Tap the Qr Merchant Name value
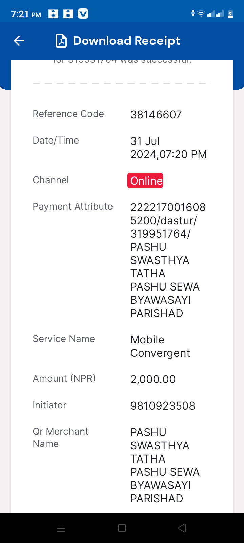The width and height of the screenshot is (244, 543). [x=165, y=465]
